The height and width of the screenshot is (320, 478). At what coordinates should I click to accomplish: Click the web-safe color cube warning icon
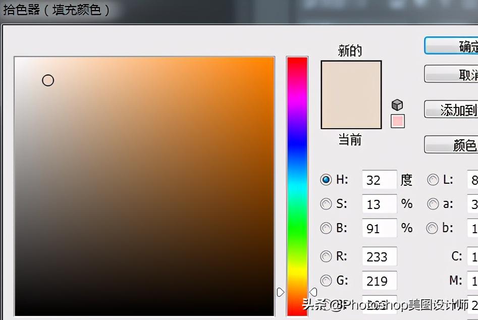(397, 105)
